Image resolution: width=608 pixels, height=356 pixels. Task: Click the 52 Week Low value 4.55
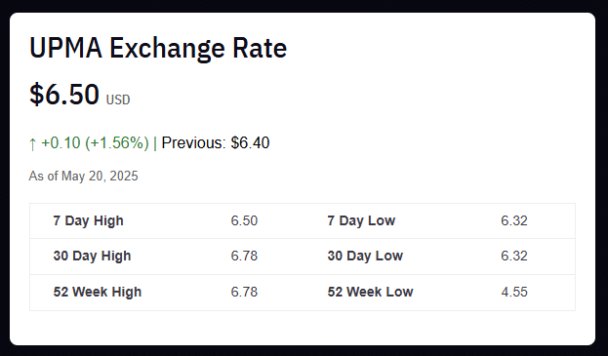tap(514, 292)
